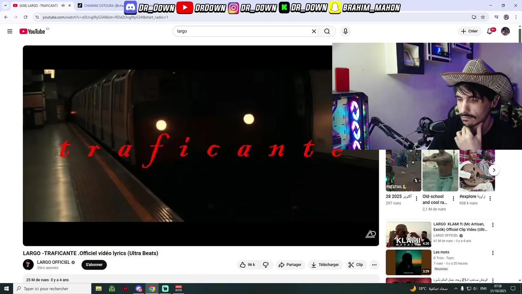522x294 pixels.
Task: Go to YouTube home via the logo
Action: click(x=32, y=31)
